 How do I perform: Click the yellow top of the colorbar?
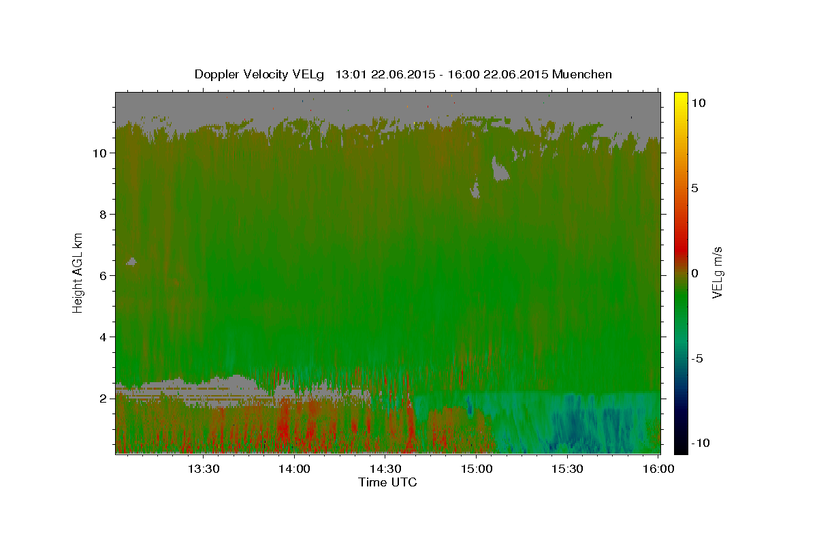click(x=681, y=99)
